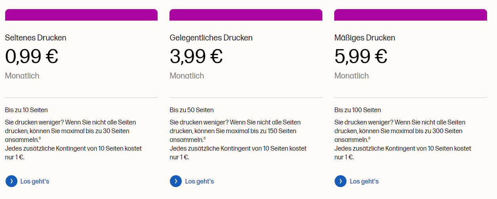Select the "Mäßiges Drucken" plan title
Screen dimensions: 497x199
coord(365,38)
